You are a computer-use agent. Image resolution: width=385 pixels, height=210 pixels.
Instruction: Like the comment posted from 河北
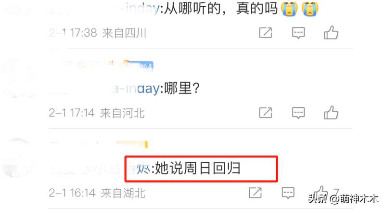[331, 113]
